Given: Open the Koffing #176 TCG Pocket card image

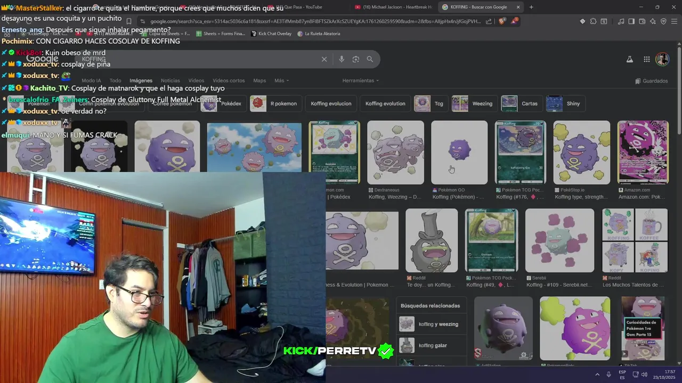Looking at the screenshot, I should point(521,153).
